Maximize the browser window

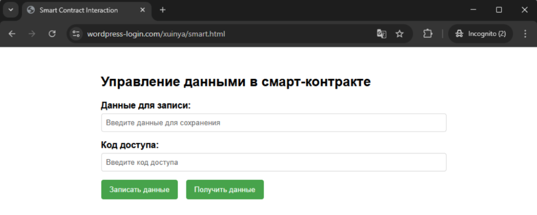tap(499, 10)
